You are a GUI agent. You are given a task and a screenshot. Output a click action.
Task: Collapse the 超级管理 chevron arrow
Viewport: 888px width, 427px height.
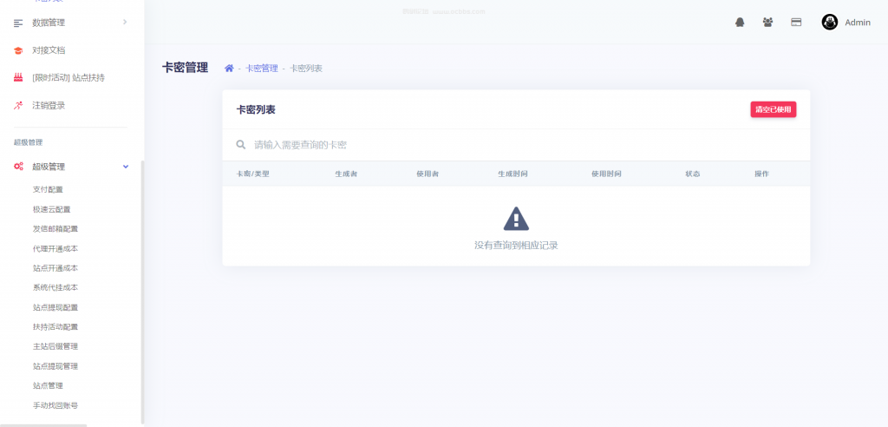point(125,167)
